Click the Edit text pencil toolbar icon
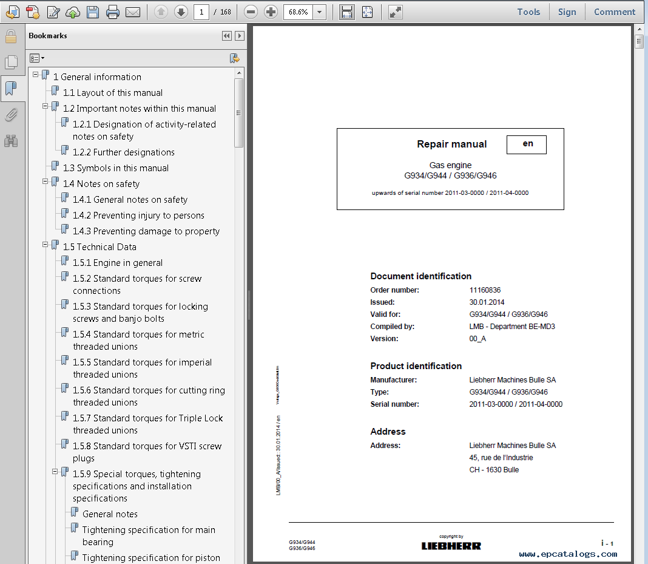The height and width of the screenshot is (564, 648). 53,12
